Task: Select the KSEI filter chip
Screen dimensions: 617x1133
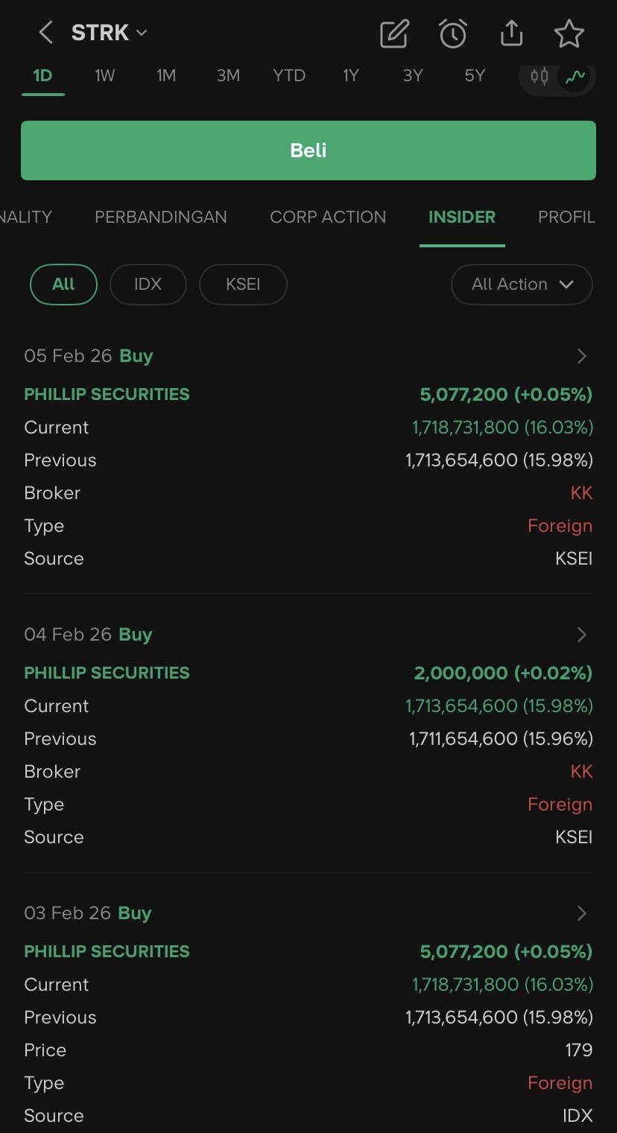Action: tap(243, 285)
